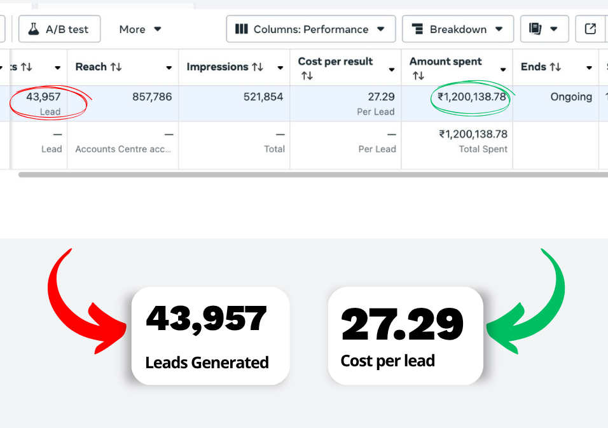Open Amount spent column options caret

point(503,69)
